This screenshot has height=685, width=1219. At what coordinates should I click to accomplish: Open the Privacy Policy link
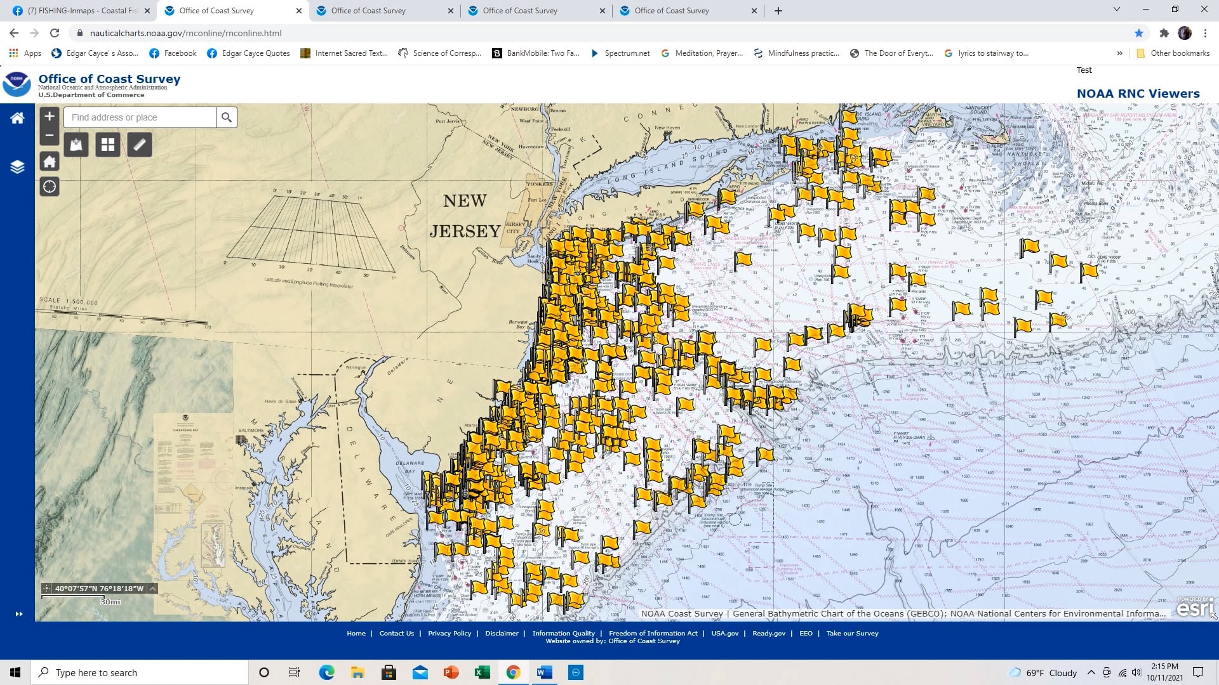point(450,633)
